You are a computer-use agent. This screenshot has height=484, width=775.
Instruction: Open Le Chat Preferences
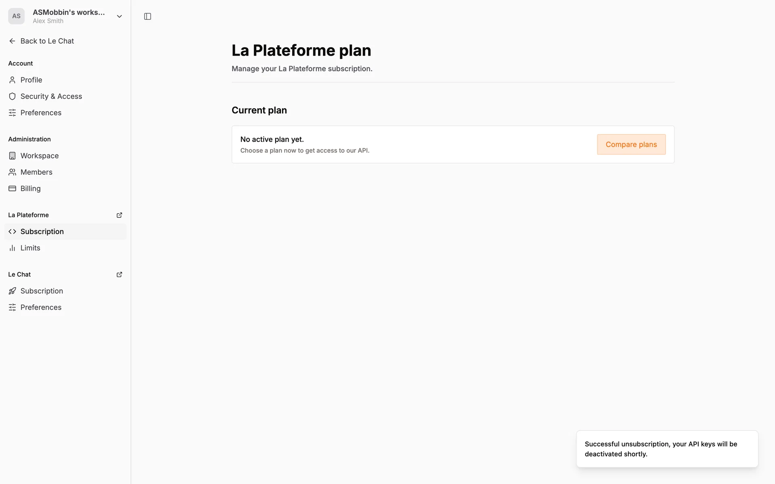click(41, 307)
